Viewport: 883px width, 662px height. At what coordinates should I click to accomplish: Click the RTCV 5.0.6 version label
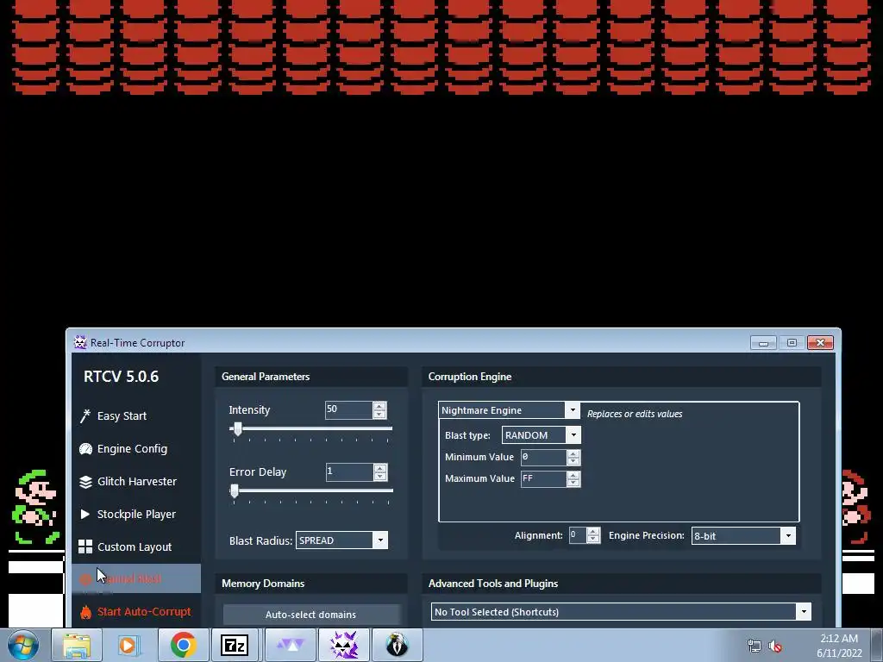click(121, 377)
